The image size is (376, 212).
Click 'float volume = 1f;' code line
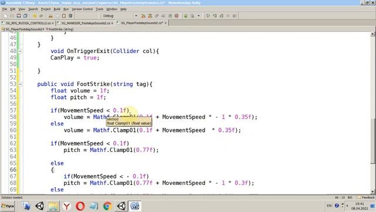coord(80,91)
